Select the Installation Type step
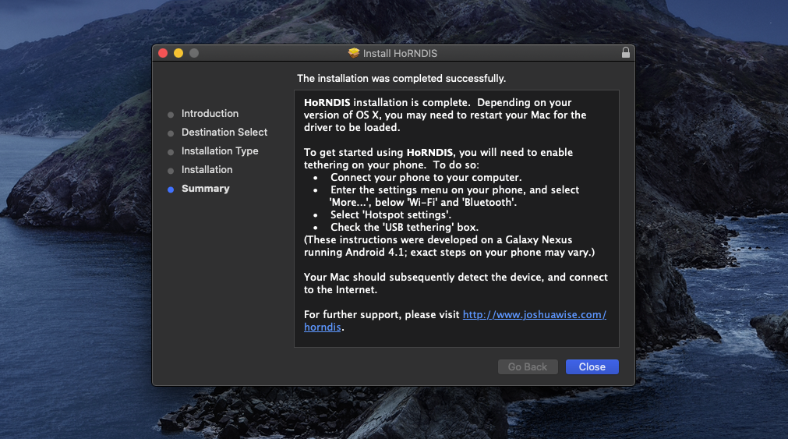Viewport: 788px width, 439px height. pyautogui.click(x=220, y=150)
